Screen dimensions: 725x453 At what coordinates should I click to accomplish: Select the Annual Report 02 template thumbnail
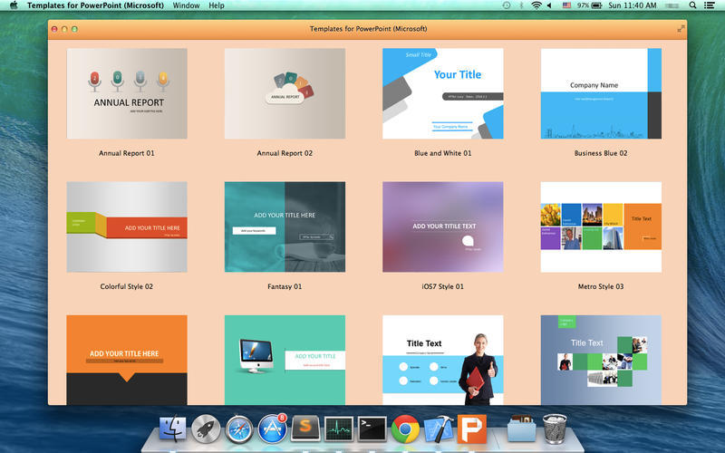pos(285,93)
